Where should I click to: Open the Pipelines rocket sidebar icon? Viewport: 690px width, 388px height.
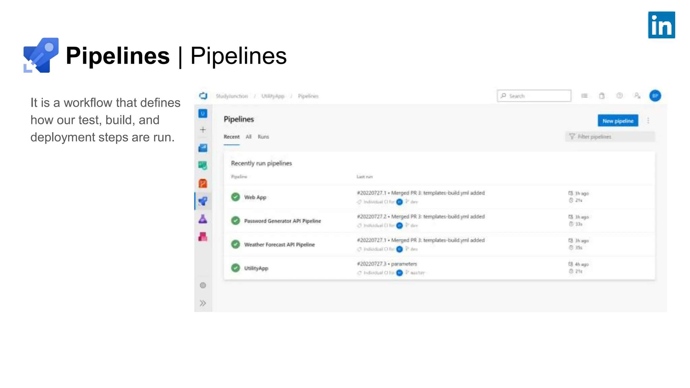[203, 201]
